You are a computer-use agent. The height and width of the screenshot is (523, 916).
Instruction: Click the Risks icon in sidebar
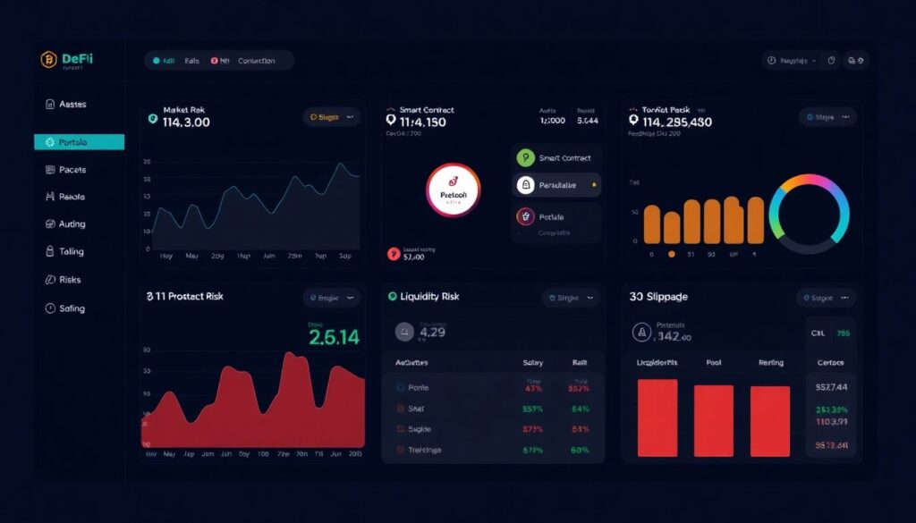pyautogui.click(x=49, y=280)
